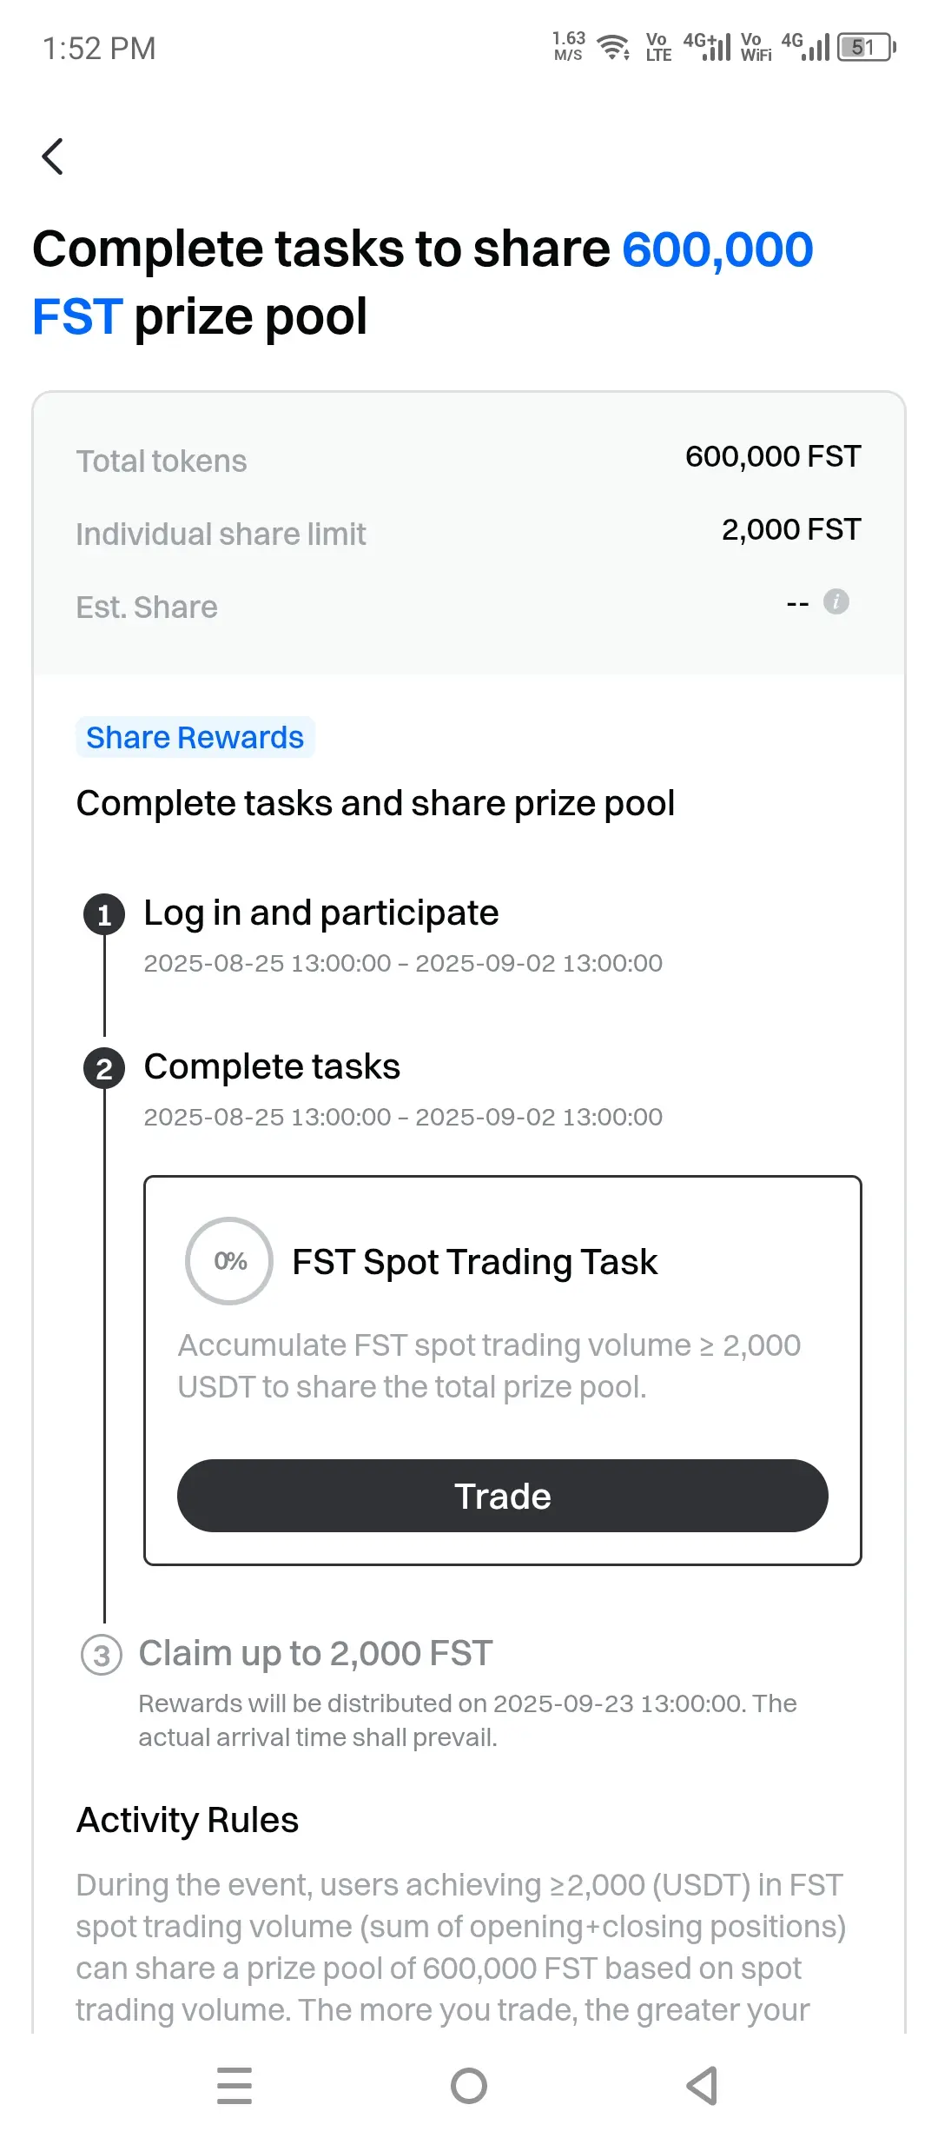Tap the Log in and participate step
The image size is (938, 2138).
(x=321, y=913)
